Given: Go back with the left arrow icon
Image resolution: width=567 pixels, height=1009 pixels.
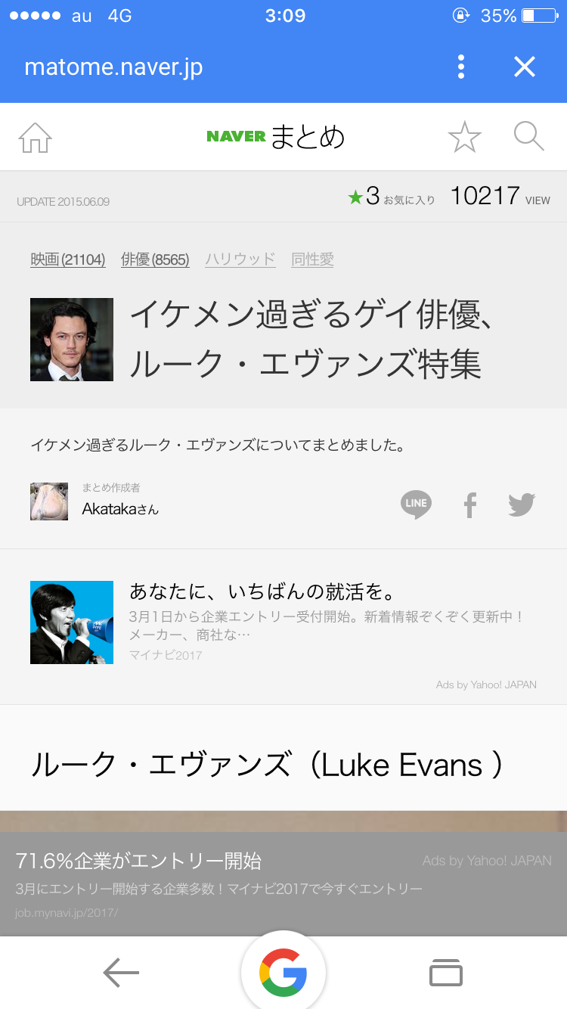Looking at the screenshot, I should pyautogui.click(x=121, y=973).
